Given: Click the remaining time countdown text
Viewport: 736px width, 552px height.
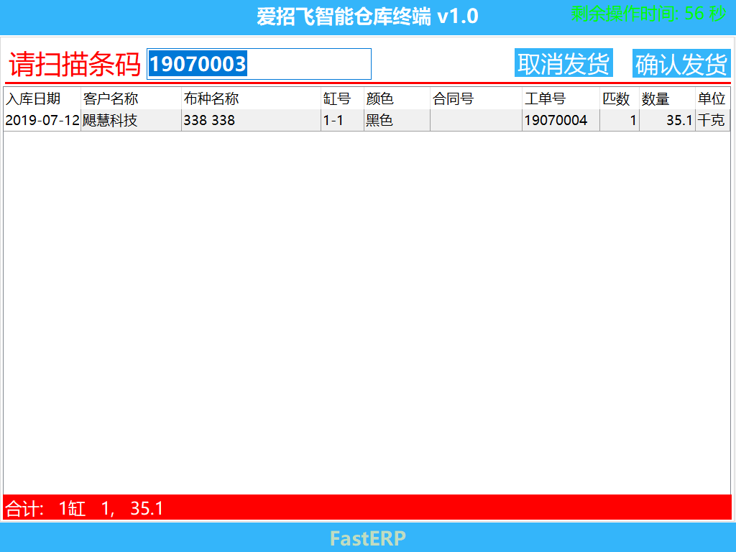Looking at the screenshot, I should point(649,14).
